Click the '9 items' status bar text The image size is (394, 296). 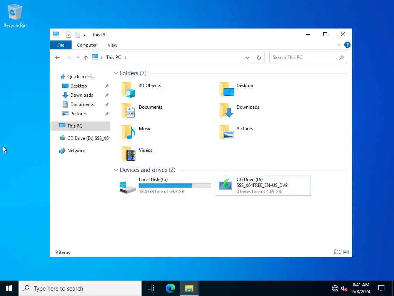tap(63, 252)
